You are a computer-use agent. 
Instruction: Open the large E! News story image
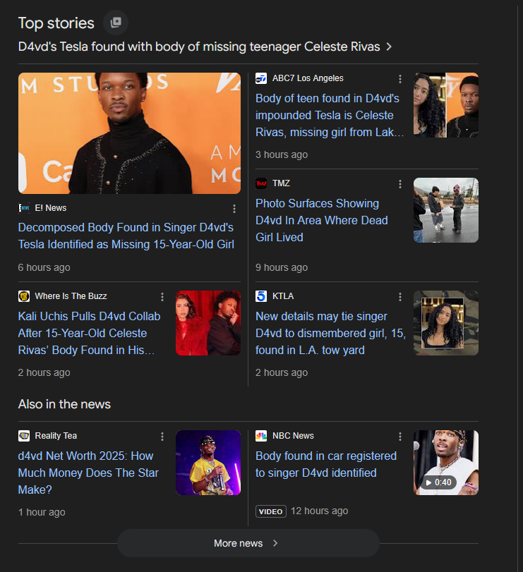point(130,133)
